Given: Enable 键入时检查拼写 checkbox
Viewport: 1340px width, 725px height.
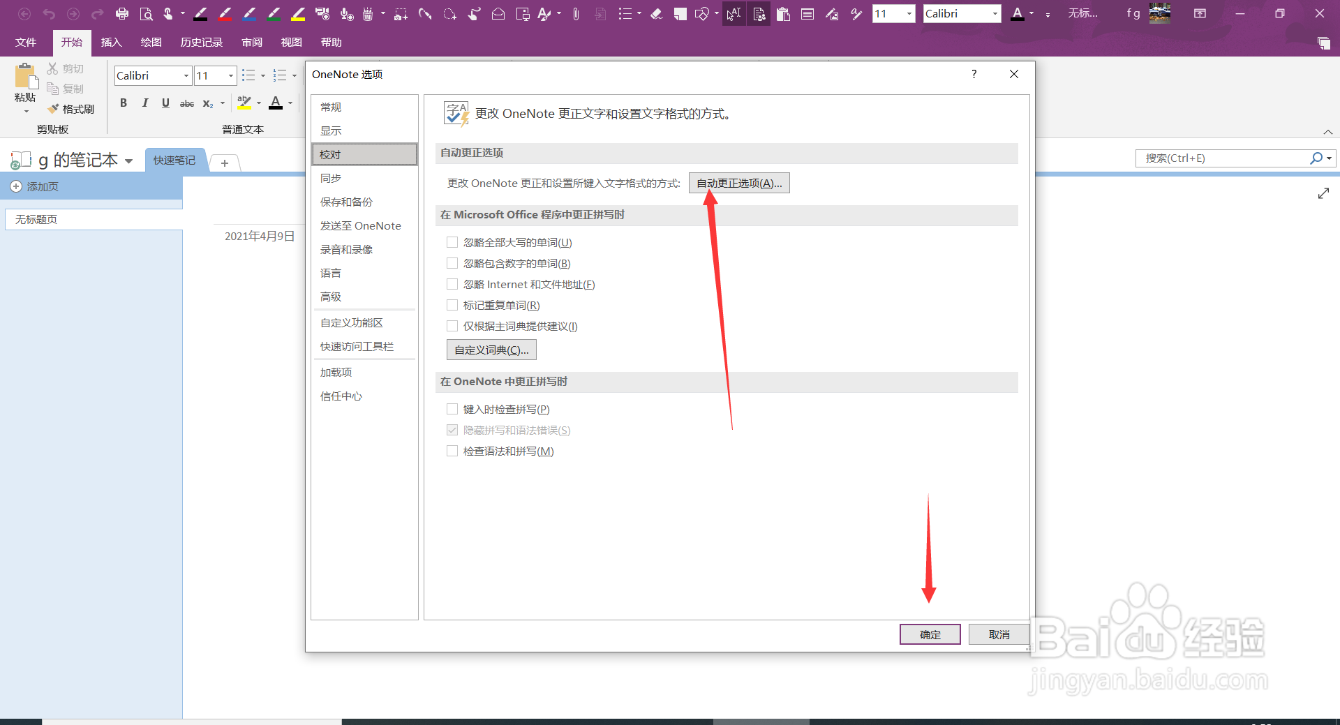Looking at the screenshot, I should pyautogui.click(x=452, y=409).
